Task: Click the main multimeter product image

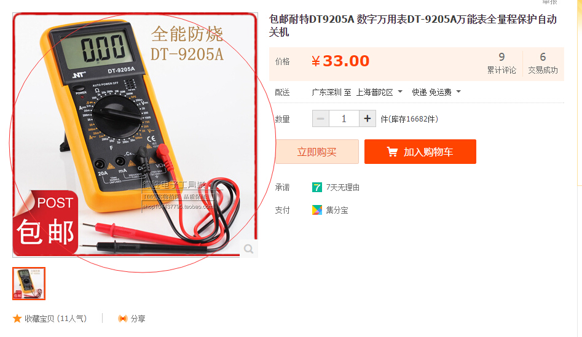Action: click(135, 135)
